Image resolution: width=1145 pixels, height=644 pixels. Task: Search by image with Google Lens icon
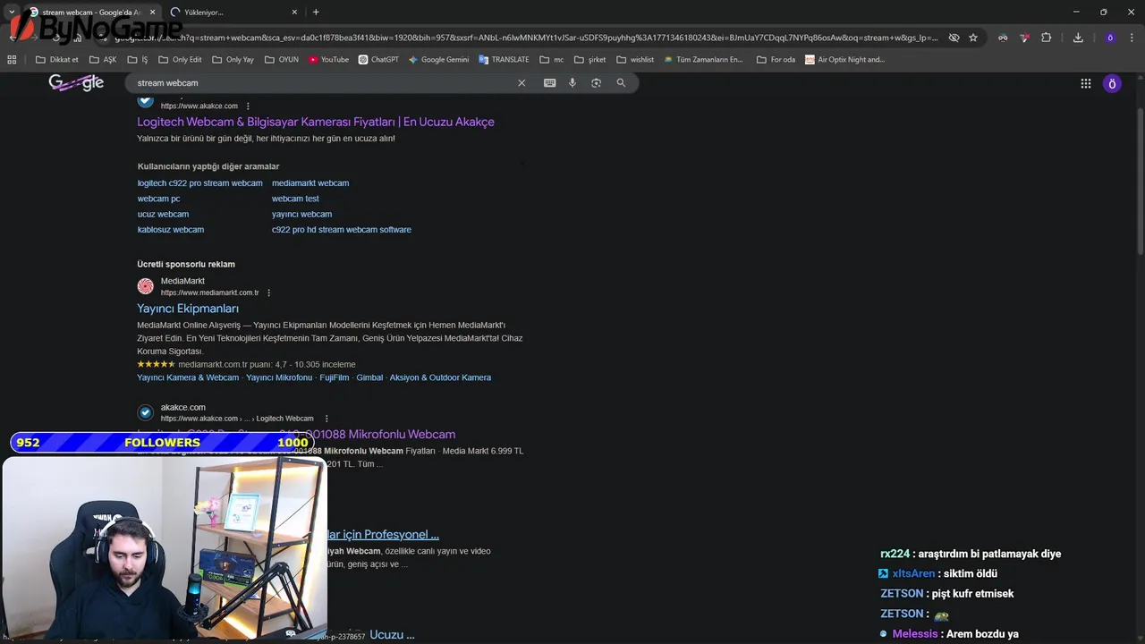[596, 83]
